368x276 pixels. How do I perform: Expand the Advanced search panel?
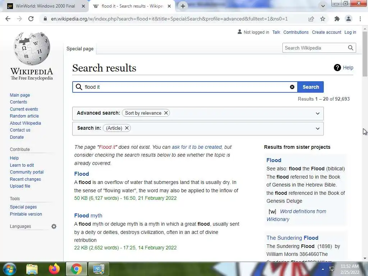(x=318, y=114)
